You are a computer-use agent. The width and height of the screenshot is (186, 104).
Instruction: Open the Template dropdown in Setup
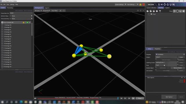tap(170, 55)
